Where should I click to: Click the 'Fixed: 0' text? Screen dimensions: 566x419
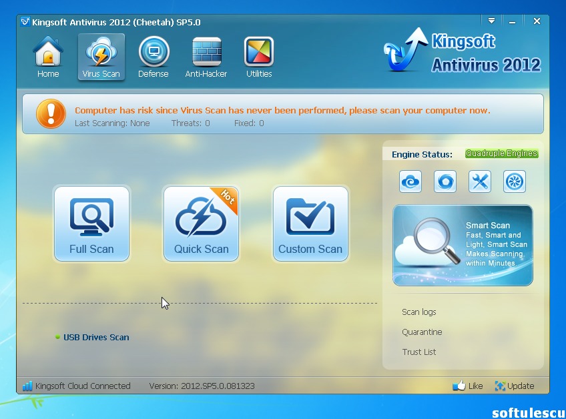(x=249, y=123)
